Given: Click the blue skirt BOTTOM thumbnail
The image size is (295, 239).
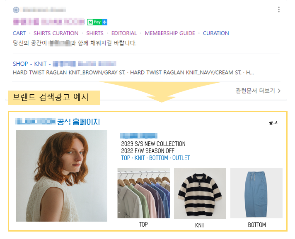Looking at the screenshot, I should (256, 193).
